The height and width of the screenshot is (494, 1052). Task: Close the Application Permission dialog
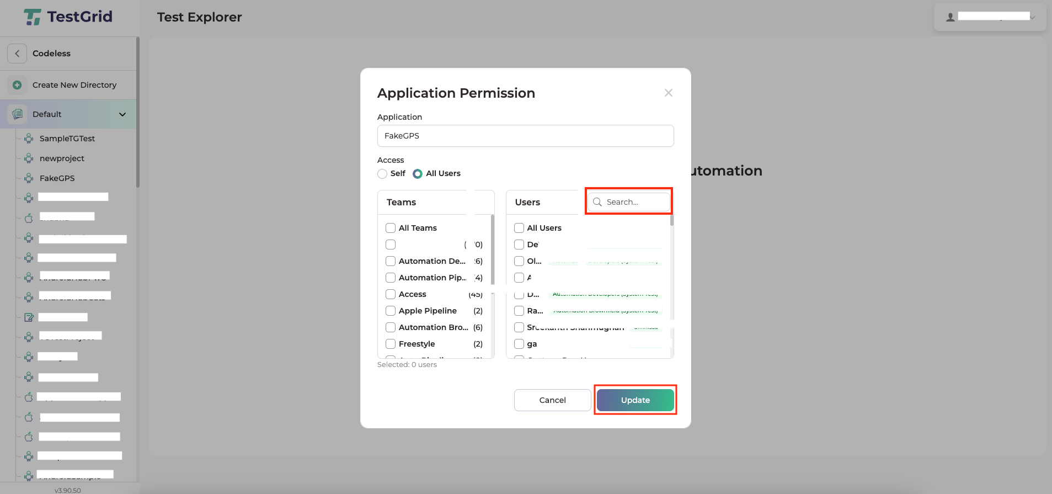(668, 93)
